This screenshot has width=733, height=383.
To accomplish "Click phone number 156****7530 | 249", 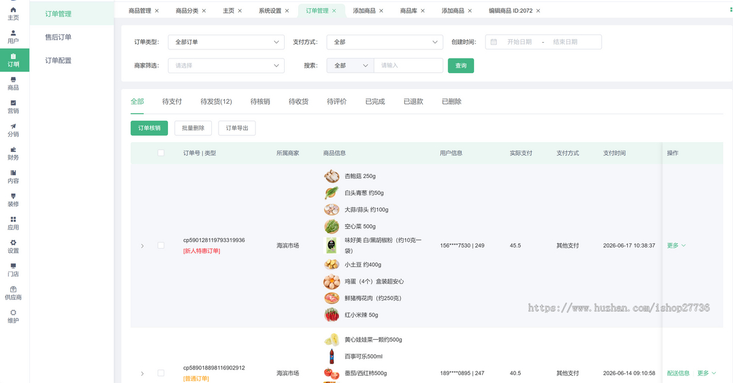I will click(x=462, y=245).
